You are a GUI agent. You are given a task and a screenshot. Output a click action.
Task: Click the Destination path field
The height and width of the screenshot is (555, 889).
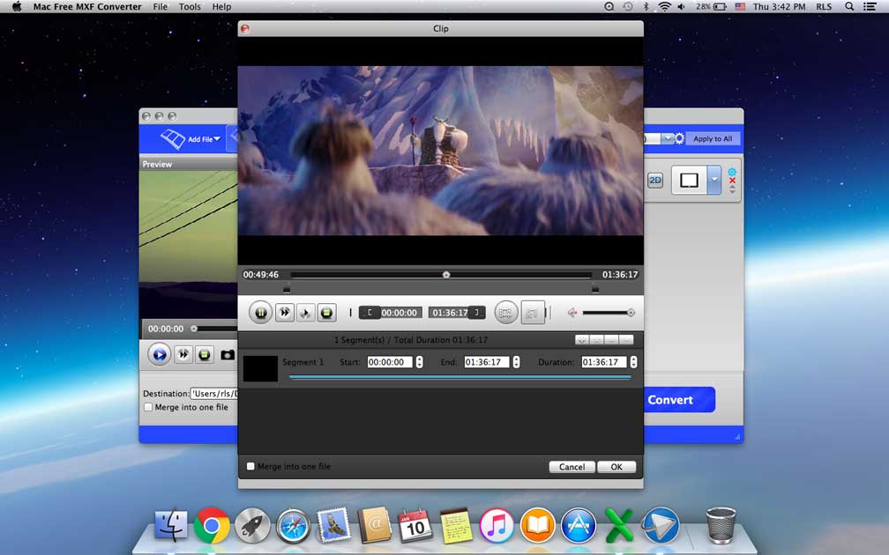click(x=214, y=394)
